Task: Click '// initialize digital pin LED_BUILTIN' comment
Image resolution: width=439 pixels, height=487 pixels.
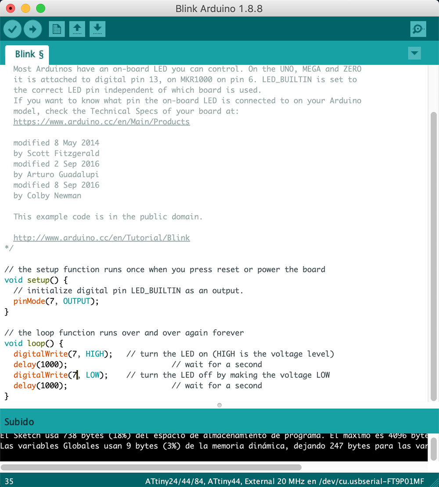Action: click(129, 291)
